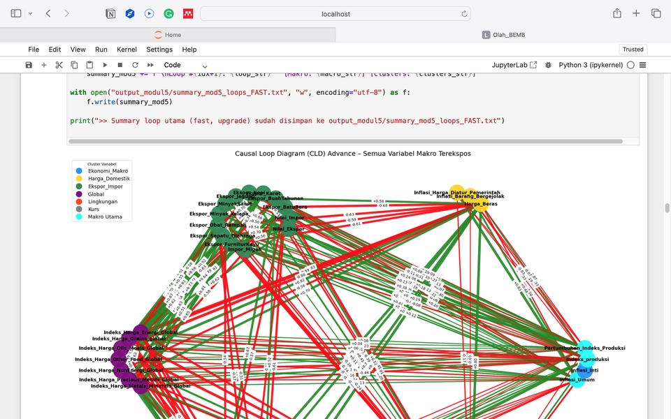This screenshot has width=671, height=419.
Task: Reload the page in the address bar
Action: [464, 13]
